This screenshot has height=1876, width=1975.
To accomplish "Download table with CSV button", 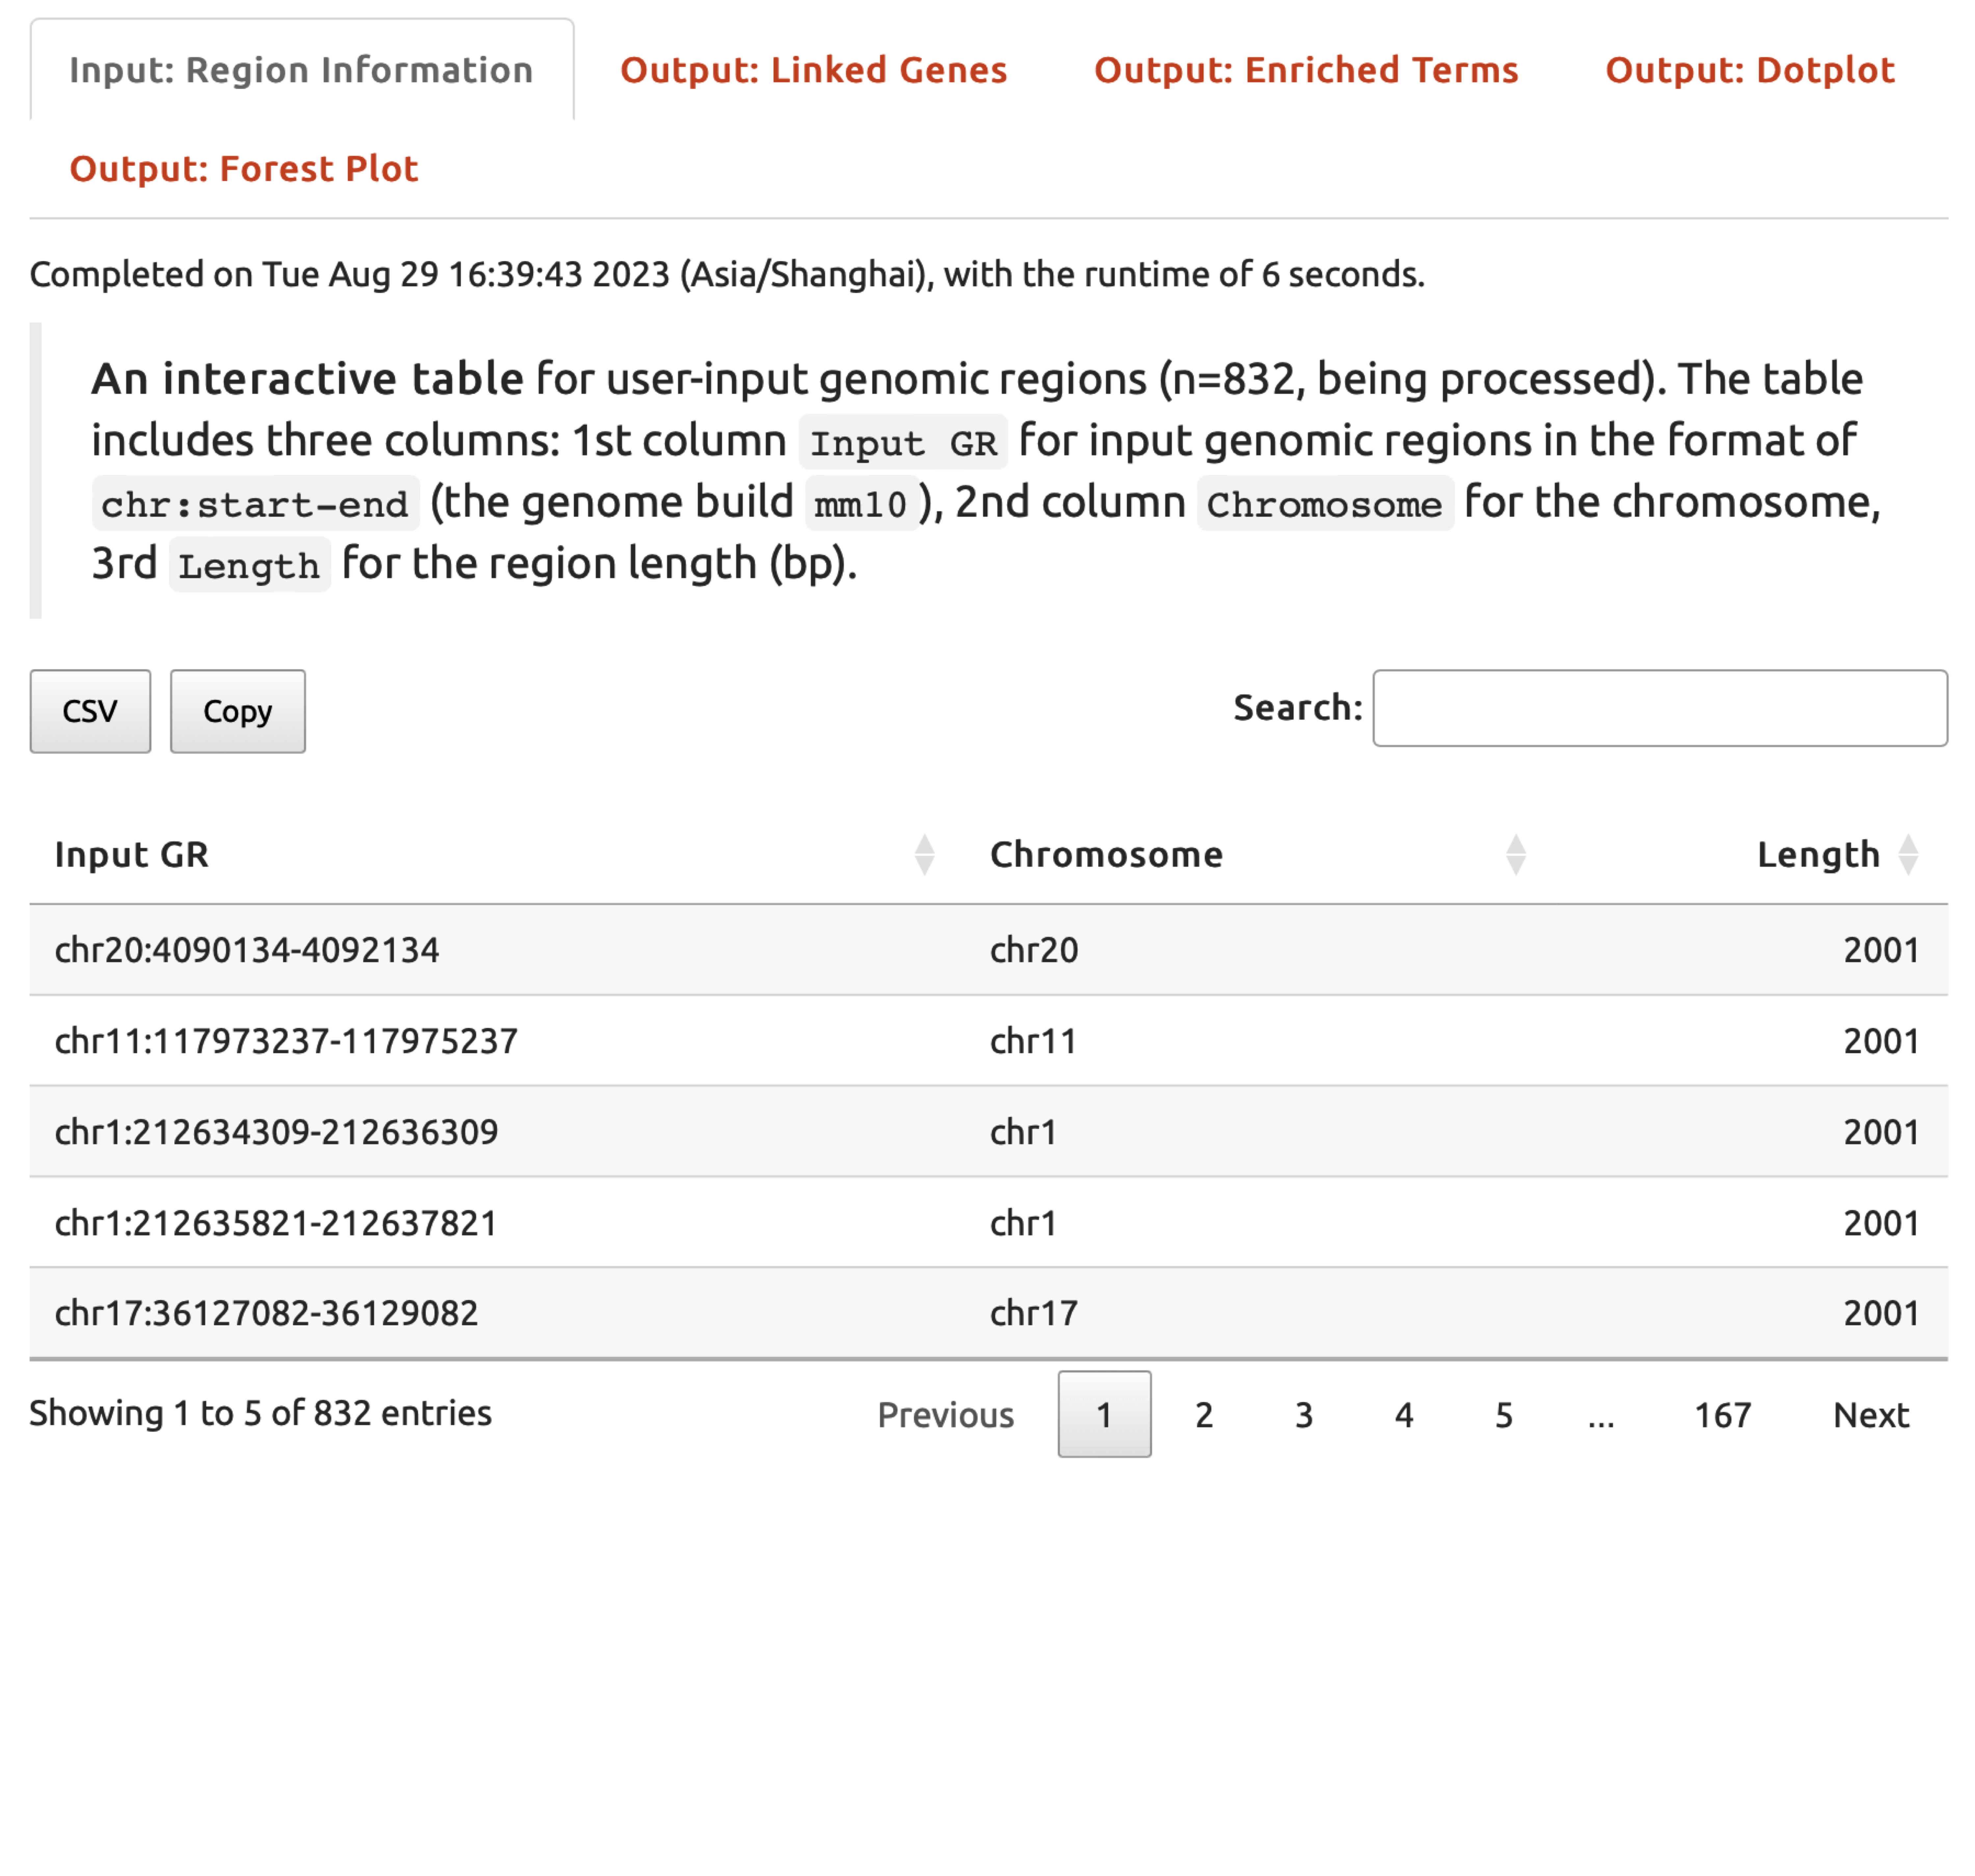I will click(x=90, y=711).
